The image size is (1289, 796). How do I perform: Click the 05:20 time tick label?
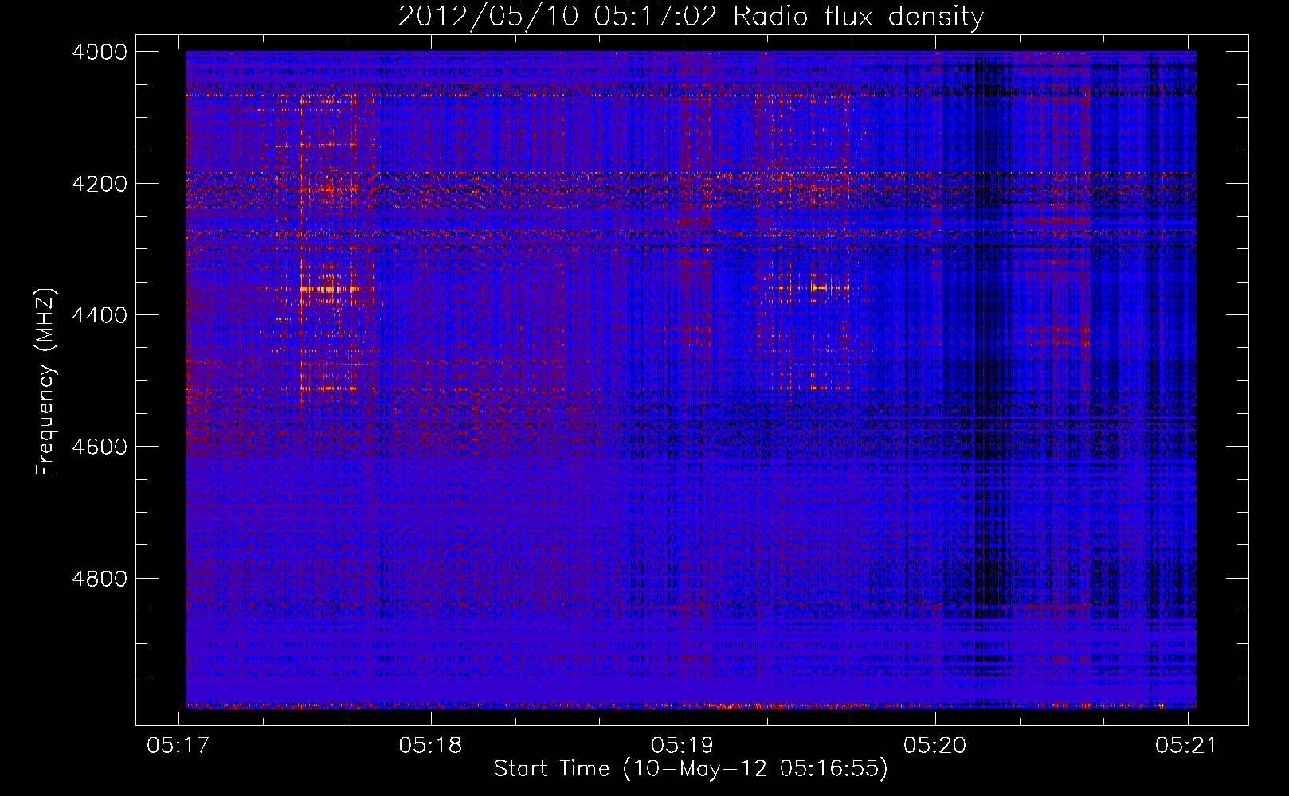(x=935, y=746)
